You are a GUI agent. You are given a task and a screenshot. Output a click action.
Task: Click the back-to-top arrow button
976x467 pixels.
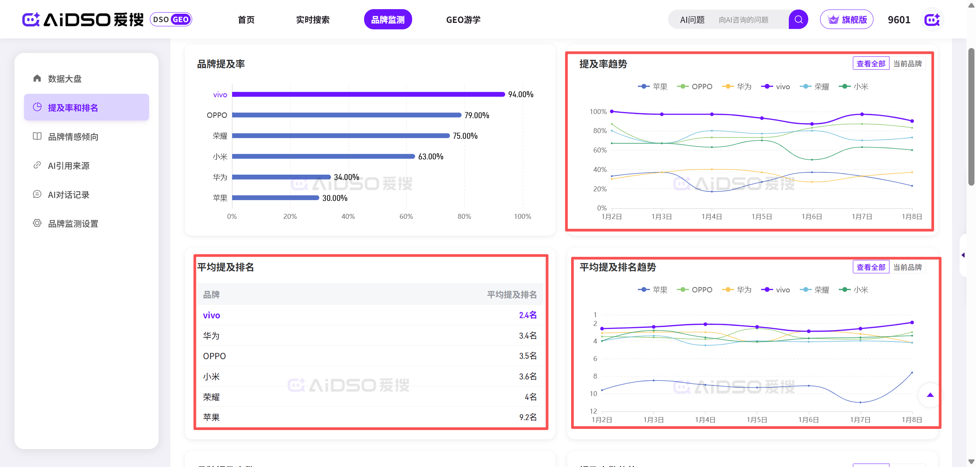(930, 395)
